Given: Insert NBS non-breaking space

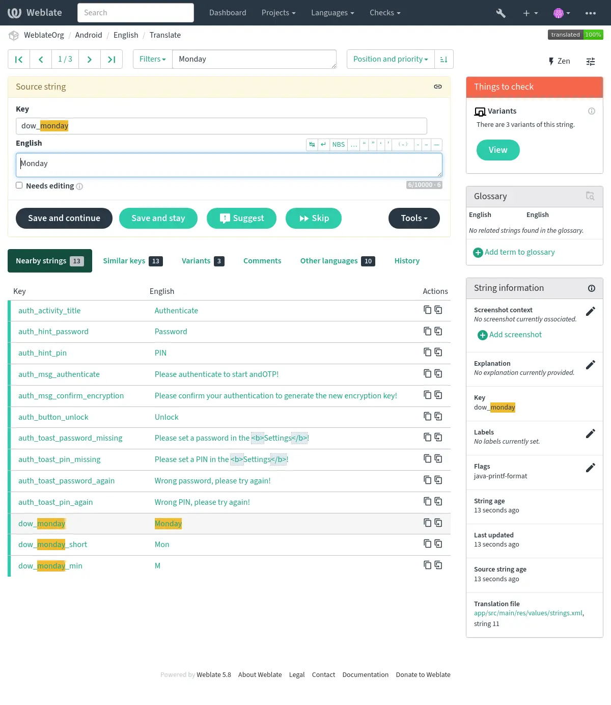Looking at the screenshot, I should pyautogui.click(x=339, y=145).
